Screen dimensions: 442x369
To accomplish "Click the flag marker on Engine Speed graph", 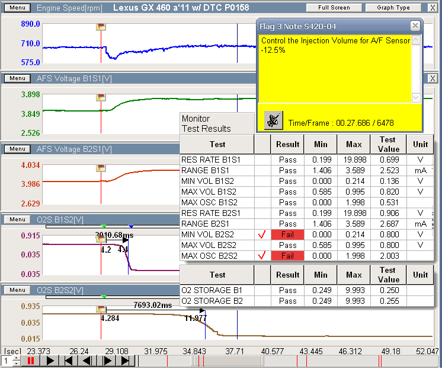I will pyautogui.click(x=101, y=27).
